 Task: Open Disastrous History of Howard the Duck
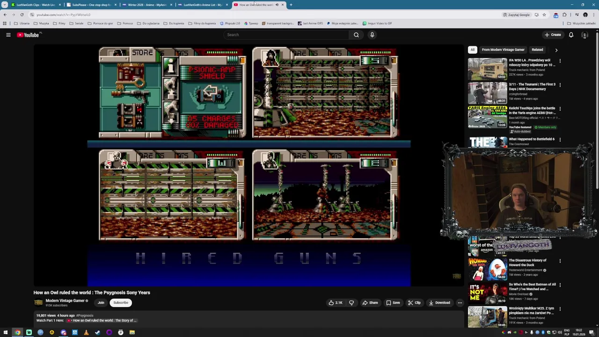[x=527, y=263]
